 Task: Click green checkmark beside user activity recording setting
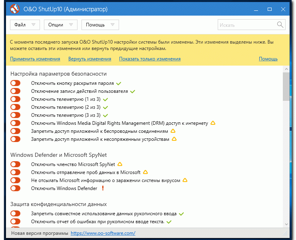[x=133, y=92]
